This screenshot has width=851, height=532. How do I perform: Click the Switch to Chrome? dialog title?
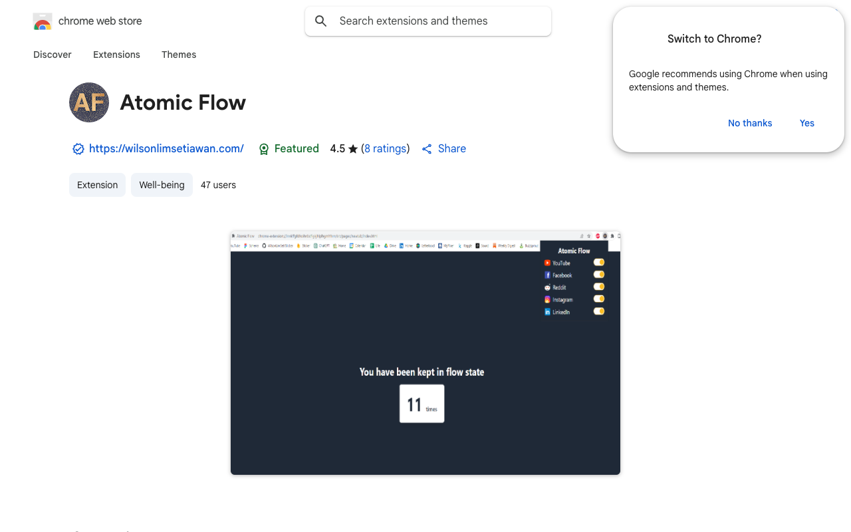715,39
